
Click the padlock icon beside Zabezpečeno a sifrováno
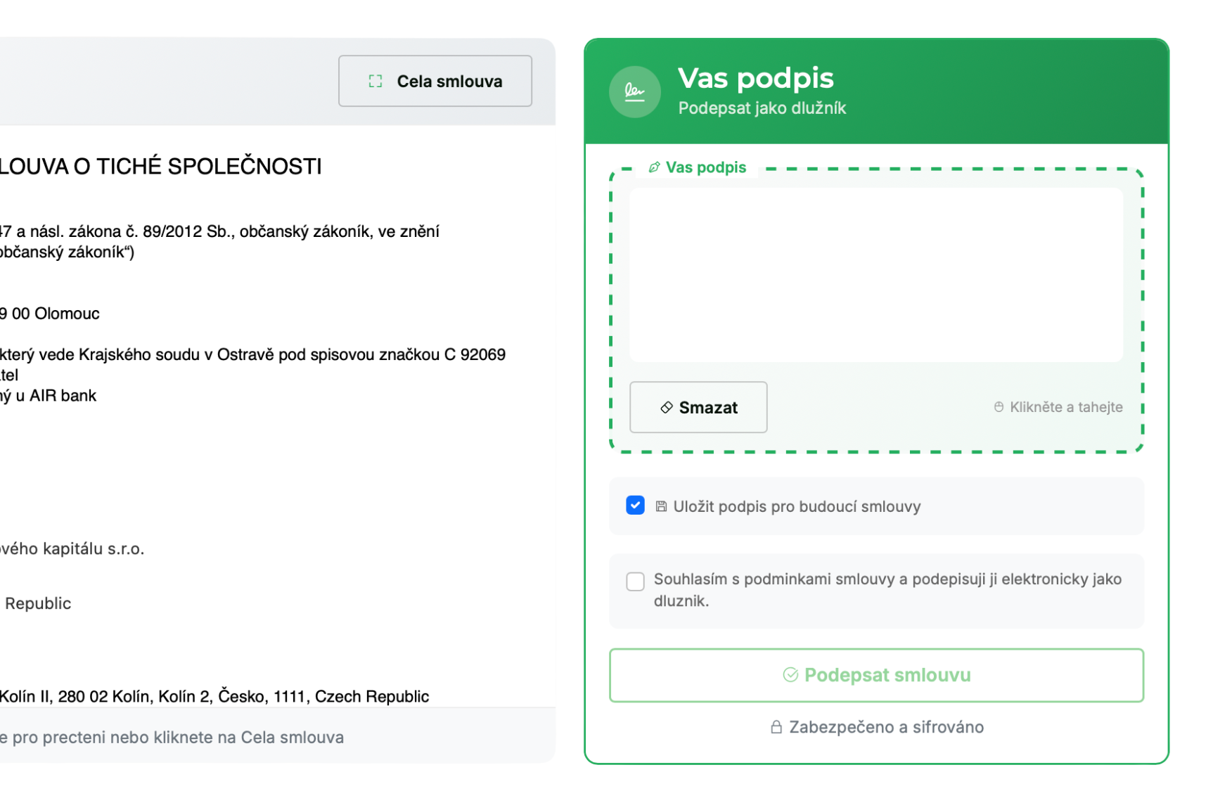coord(776,727)
